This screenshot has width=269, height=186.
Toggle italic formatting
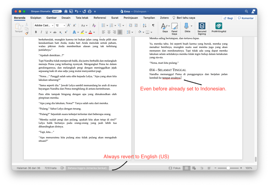pyautogui.click(x=41, y=32)
